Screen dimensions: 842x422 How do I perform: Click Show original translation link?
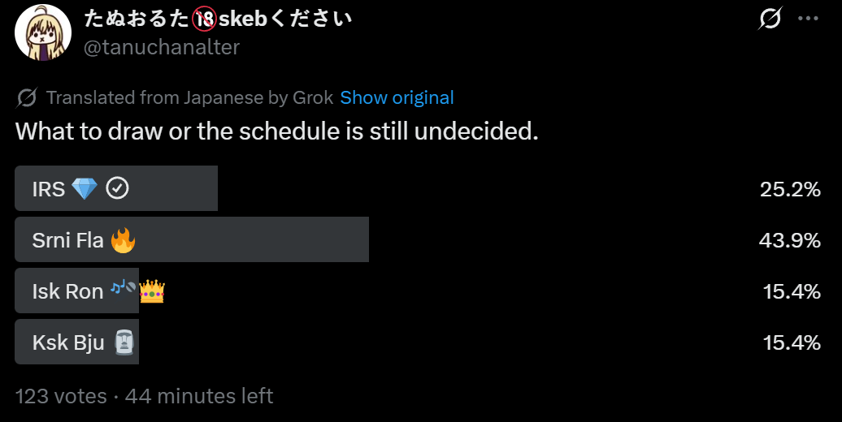point(397,97)
